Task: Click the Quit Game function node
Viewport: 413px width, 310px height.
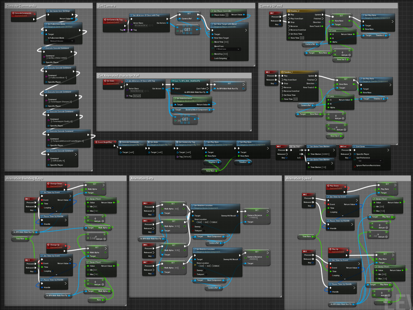Action: pyautogui.click(x=360, y=146)
